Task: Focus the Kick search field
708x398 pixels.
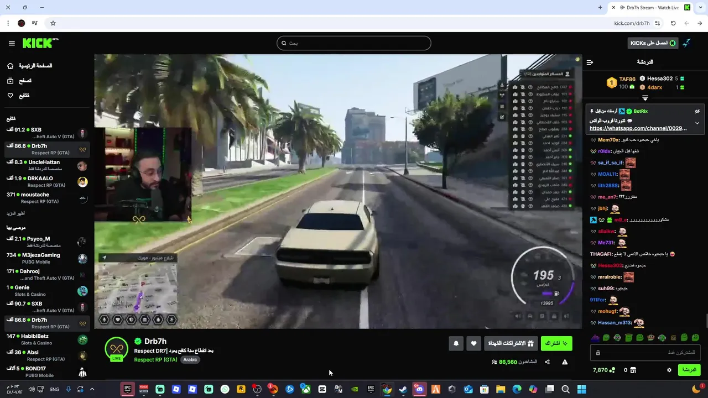Action: click(354, 43)
